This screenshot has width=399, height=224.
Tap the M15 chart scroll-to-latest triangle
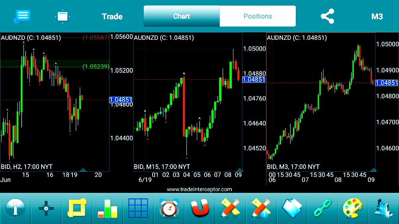pyautogui.click(x=239, y=170)
